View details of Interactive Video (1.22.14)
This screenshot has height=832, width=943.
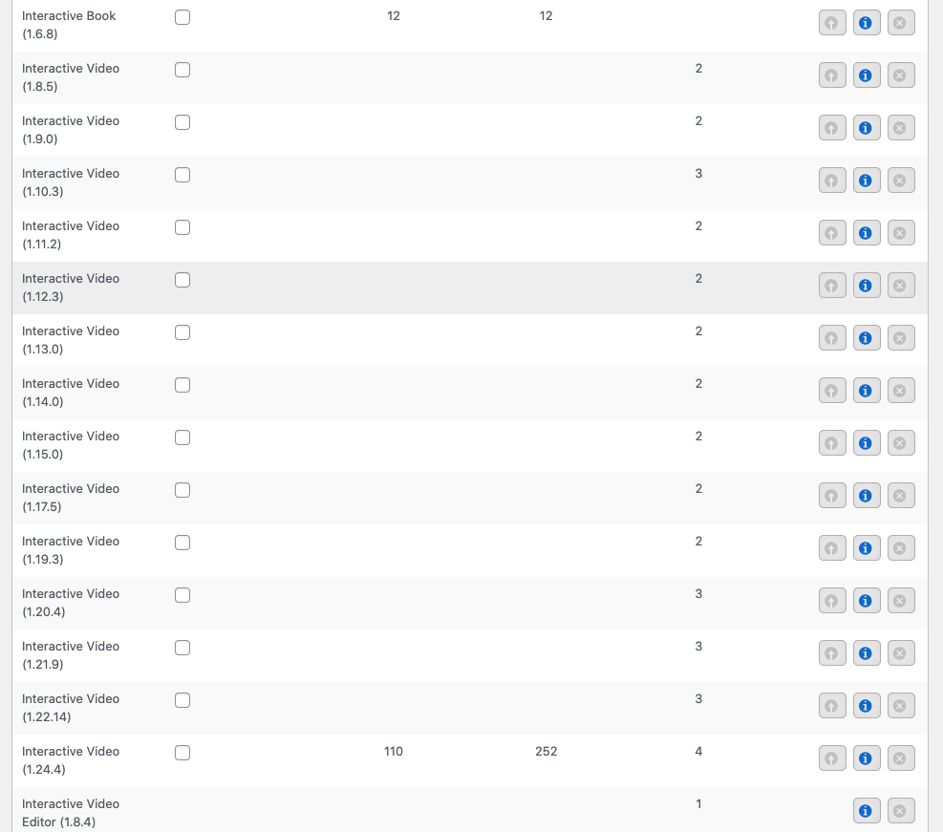point(867,706)
